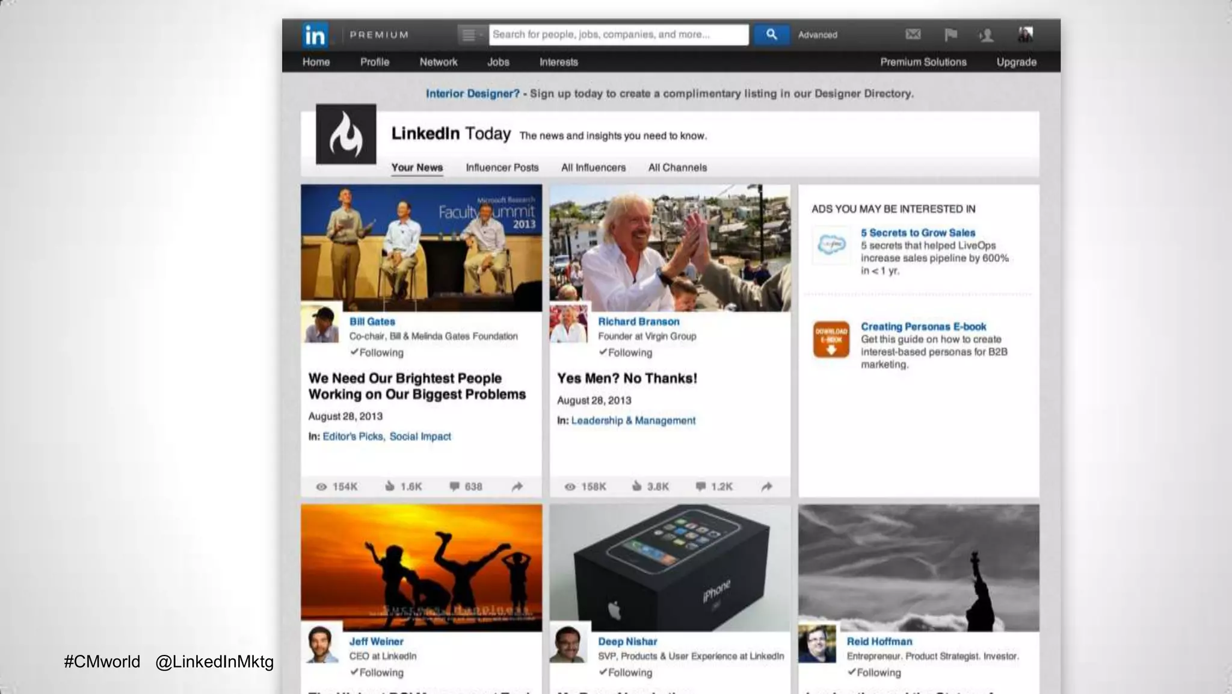Toggle Following under Bill Gates
The width and height of the screenshot is (1232, 694).
(377, 353)
